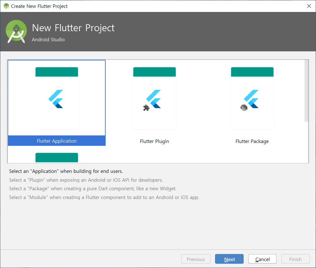Click the Flutter Package label
The image size is (316, 268).
[252, 141]
